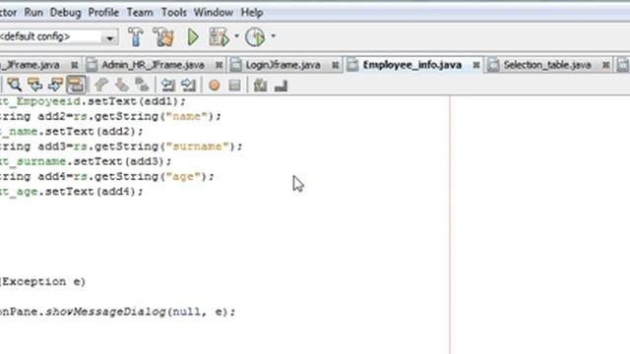Open the default config dropdown
630x354 pixels.
click(x=109, y=37)
